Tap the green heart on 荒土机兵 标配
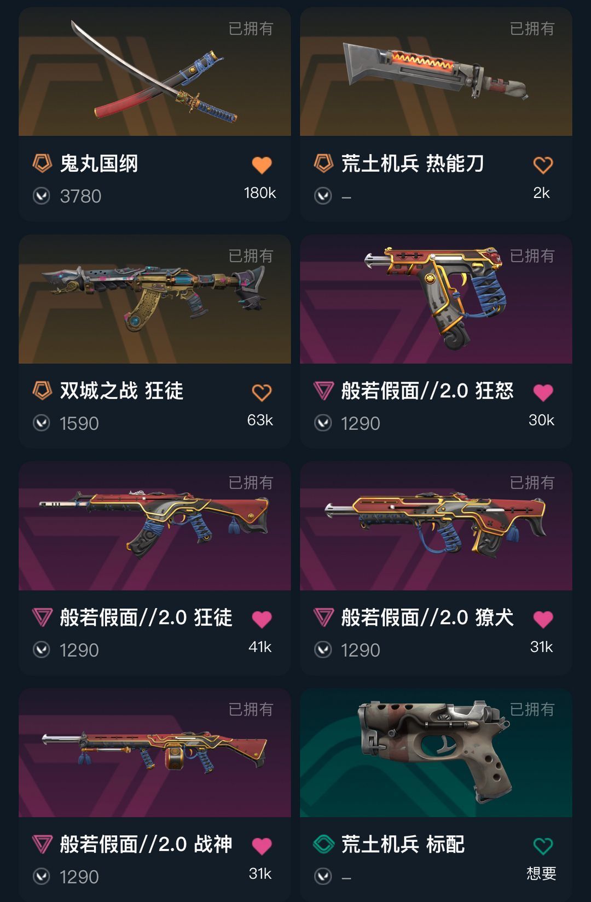The image size is (591, 902). (543, 846)
